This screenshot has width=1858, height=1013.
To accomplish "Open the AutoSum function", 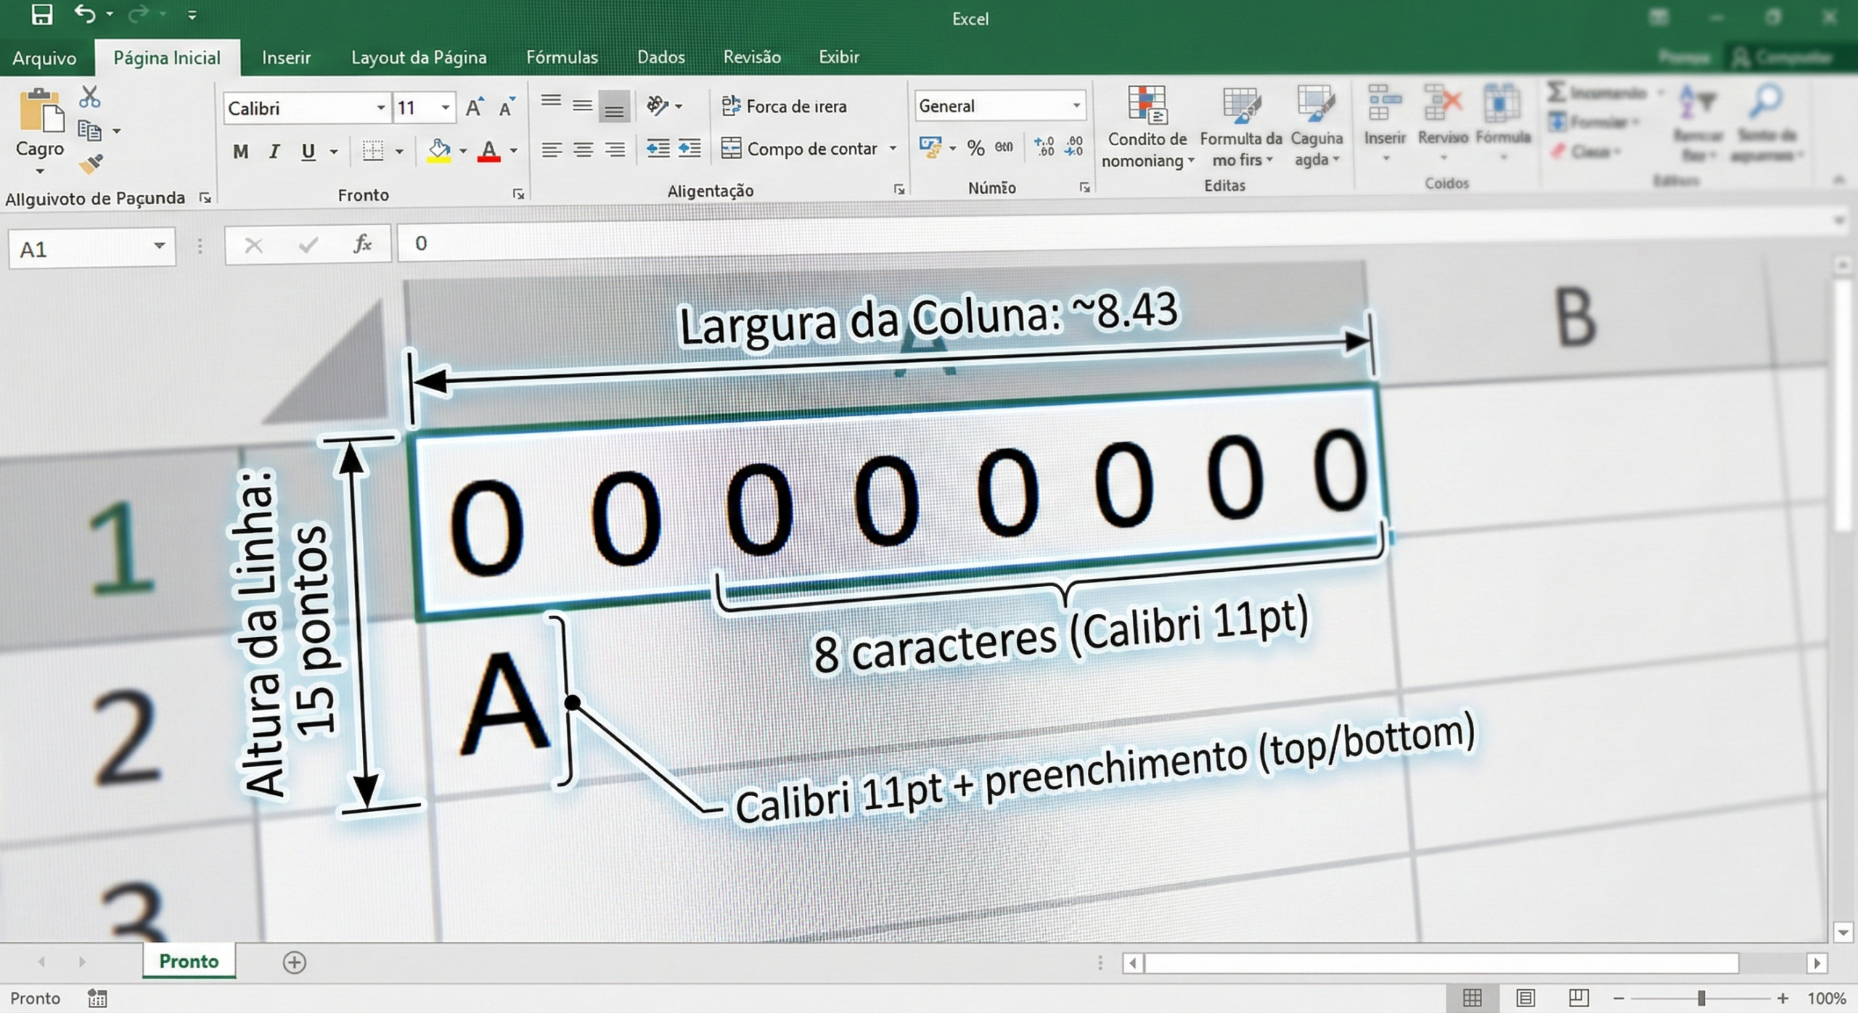I will pos(1555,92).
